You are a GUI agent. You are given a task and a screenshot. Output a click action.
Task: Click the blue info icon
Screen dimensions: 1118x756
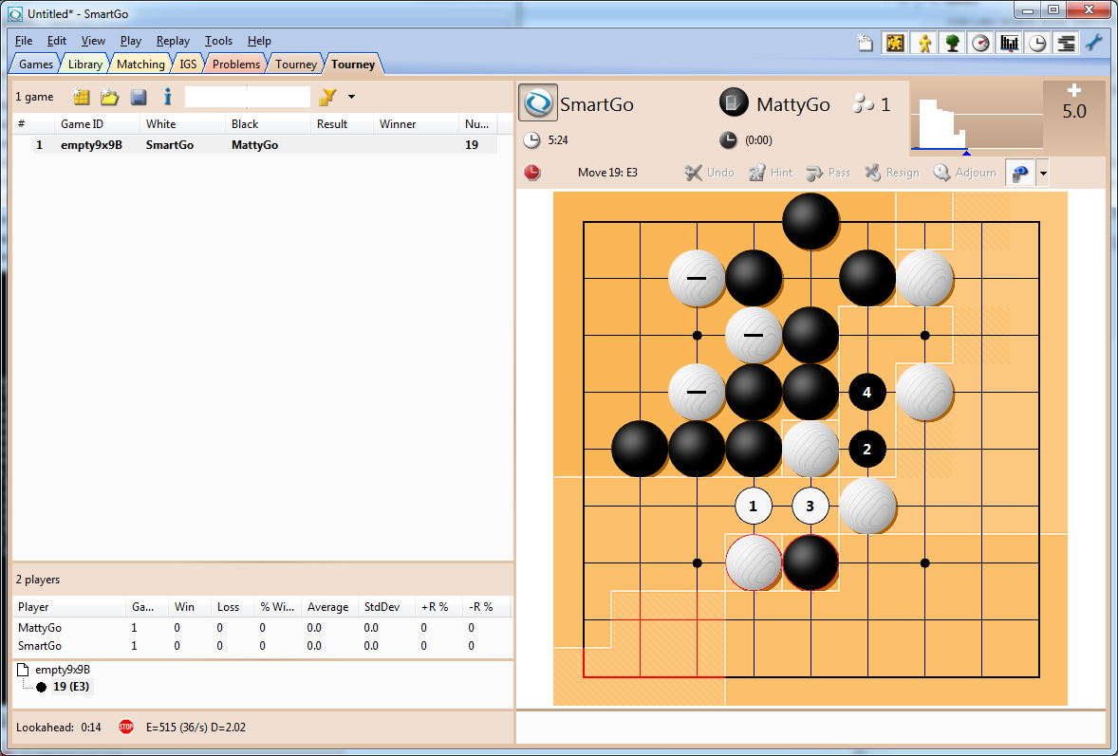168,97
